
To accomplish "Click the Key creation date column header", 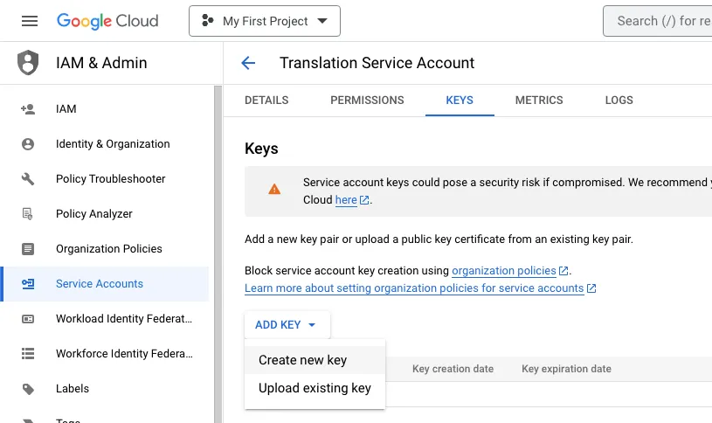I will (453, 369).
